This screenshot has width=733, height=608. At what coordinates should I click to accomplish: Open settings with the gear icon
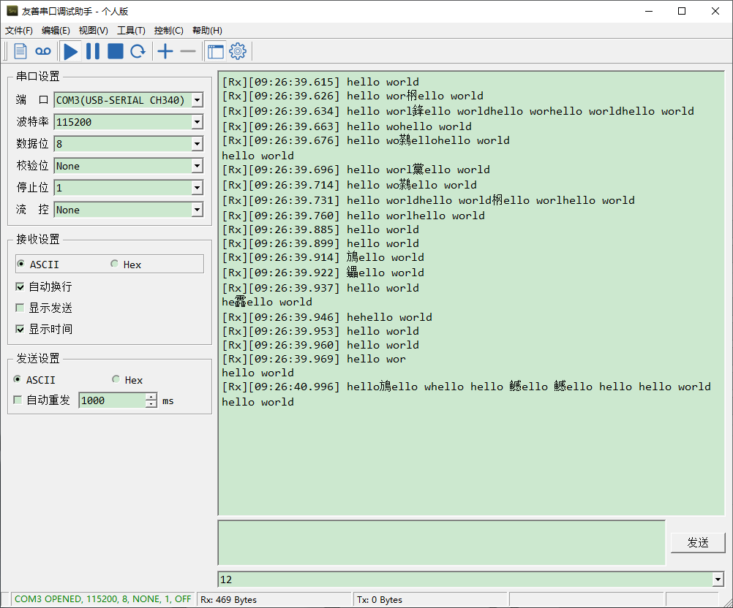[238, 51]
